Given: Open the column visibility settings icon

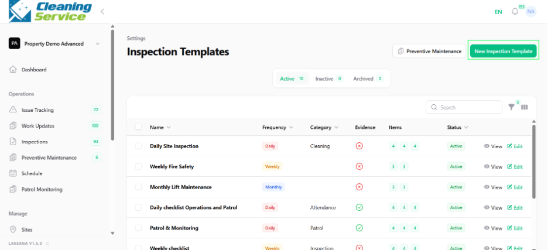Looking at the screenshot, I should (524, 107).
